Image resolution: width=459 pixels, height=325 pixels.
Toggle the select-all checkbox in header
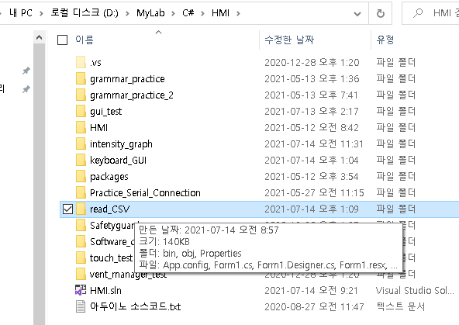62,40
